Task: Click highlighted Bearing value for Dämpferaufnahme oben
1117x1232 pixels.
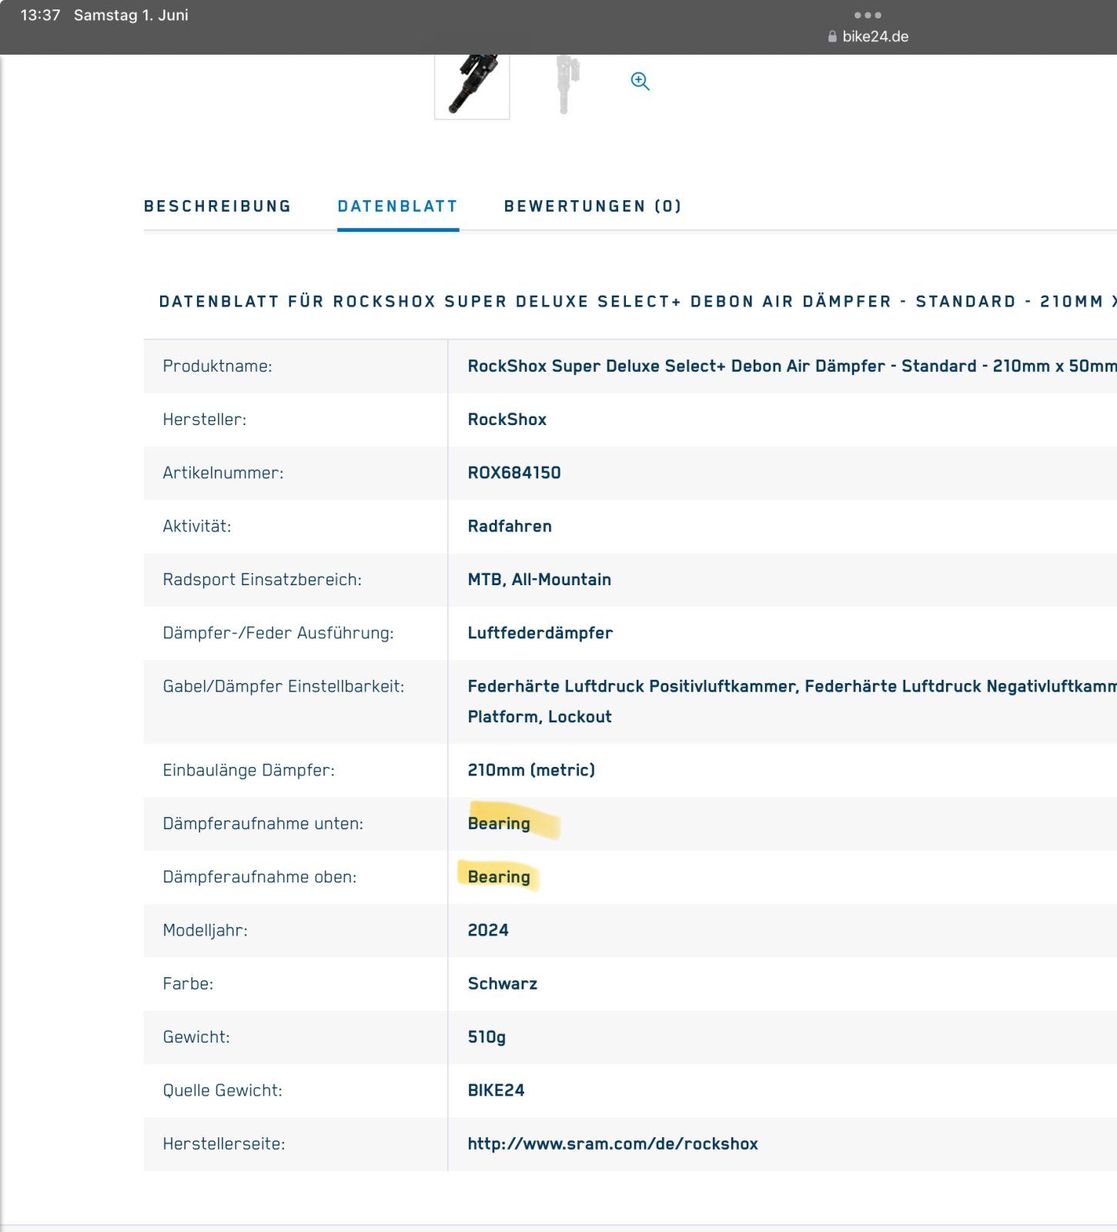Action: coord(499,877)
